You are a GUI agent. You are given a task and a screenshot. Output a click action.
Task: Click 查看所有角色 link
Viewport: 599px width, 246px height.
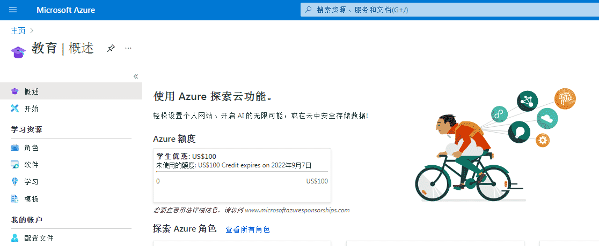point(247,229)
